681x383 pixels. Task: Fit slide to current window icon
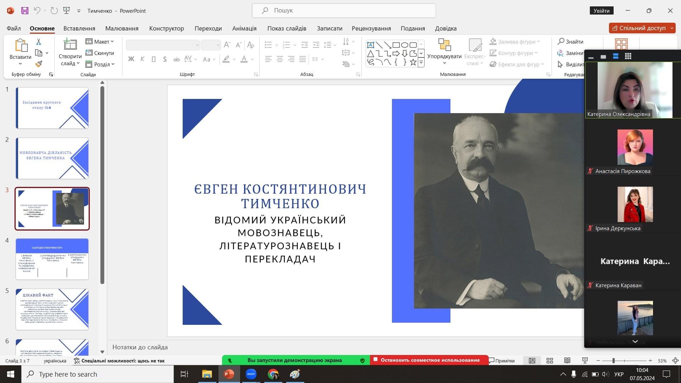[x=675, y=361]
